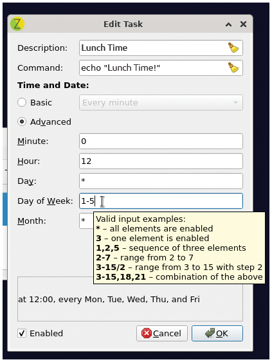The height and width of the screenshot is (362, 272).
Task: Click the Every minute dropdown arrow
Action: pos(235,102)
